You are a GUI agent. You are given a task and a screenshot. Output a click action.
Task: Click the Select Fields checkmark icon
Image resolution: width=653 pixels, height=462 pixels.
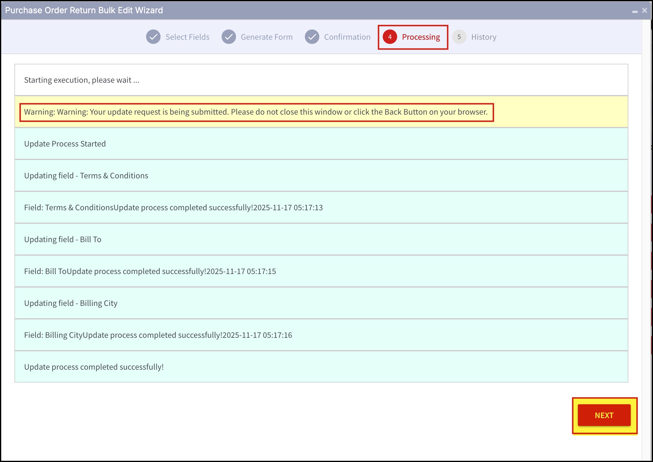click(153, 37)
